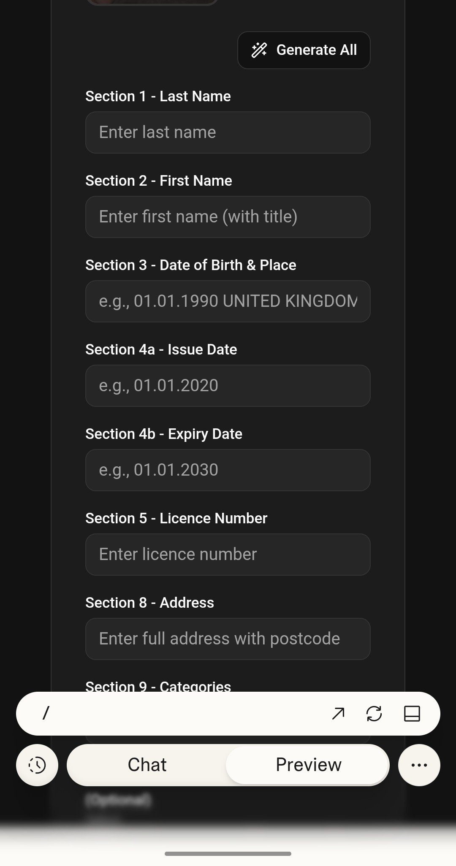Select the Issue Date input box

(228, 386)
